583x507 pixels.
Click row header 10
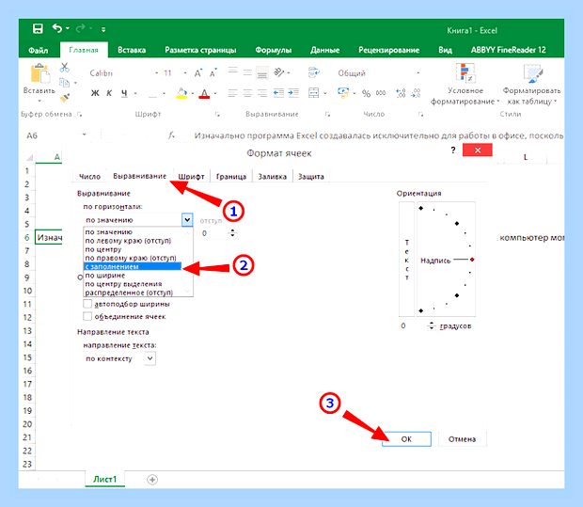pyautogui.click(x=27, y=291)
